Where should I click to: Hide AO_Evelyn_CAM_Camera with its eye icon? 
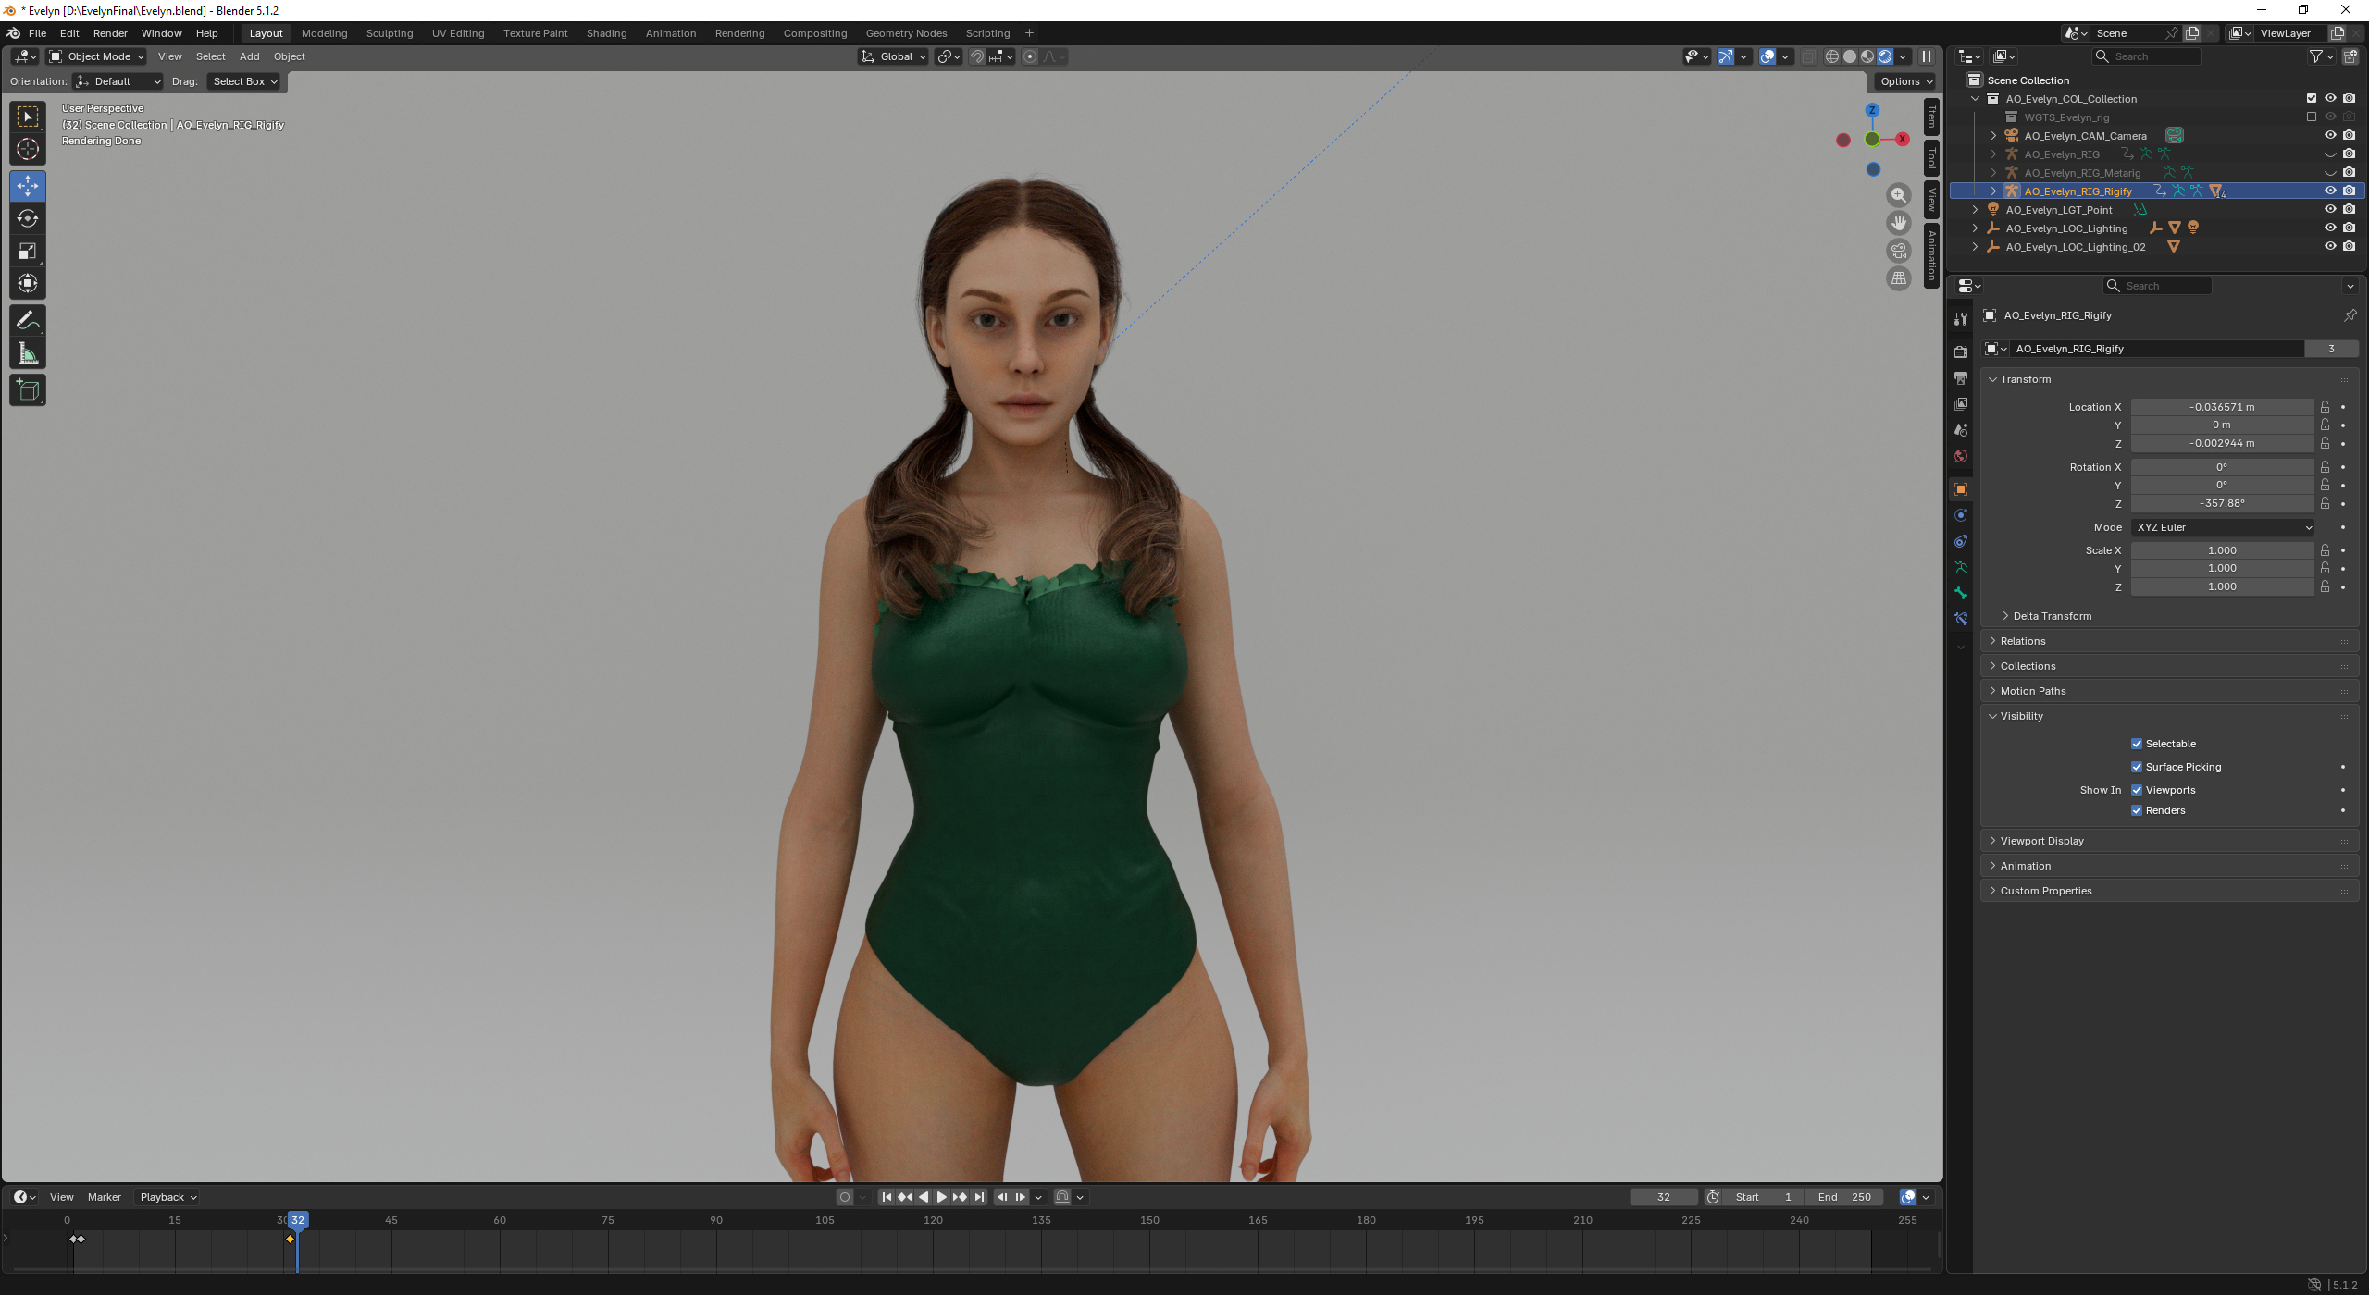2330,135
